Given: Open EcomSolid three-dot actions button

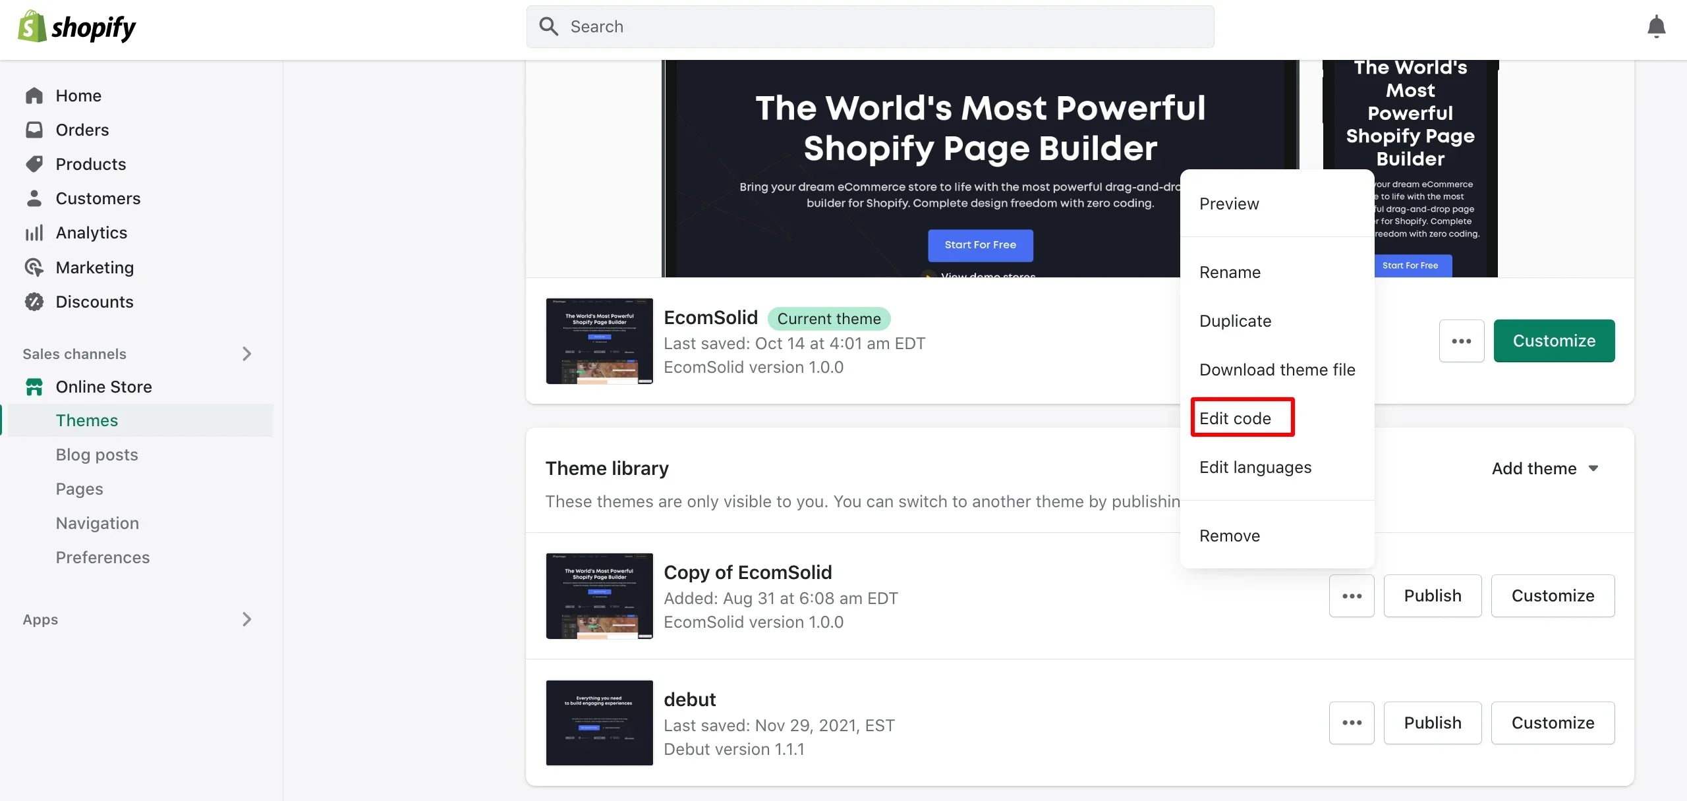Looking at the screenshot, I should (1462, 341).
